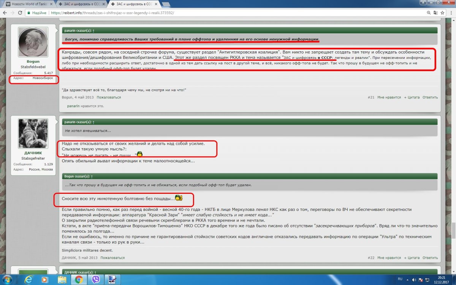The width and height of the screenshot is (456, 285).
Task: Click ДАЧНИК's location 'Россия, Москва'
Action: [41, 169]
